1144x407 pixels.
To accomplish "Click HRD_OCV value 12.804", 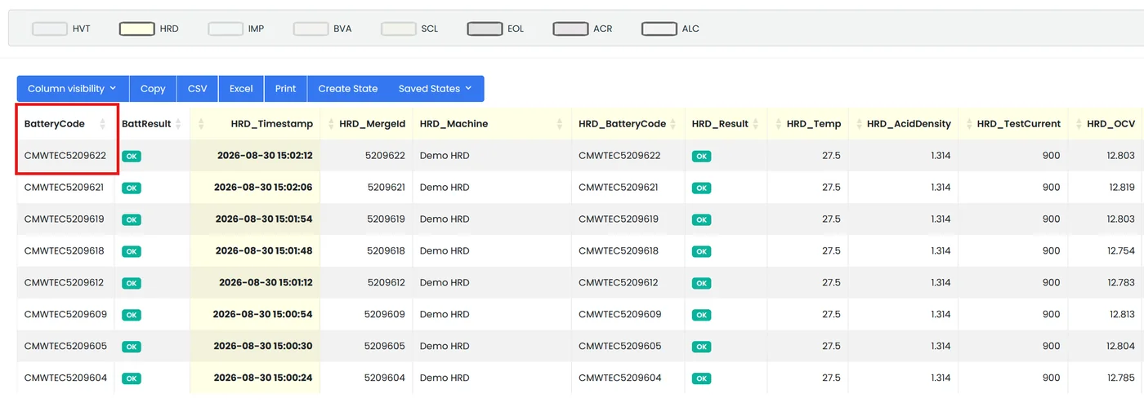I will click(x=1121, y=347).
